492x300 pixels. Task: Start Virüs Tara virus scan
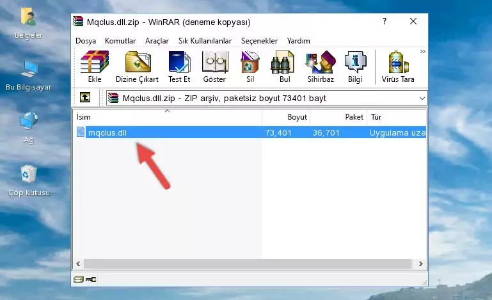[398, 67]
